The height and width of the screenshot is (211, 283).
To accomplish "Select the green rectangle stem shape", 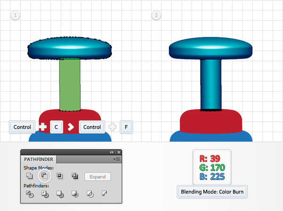I will [70, 84].
